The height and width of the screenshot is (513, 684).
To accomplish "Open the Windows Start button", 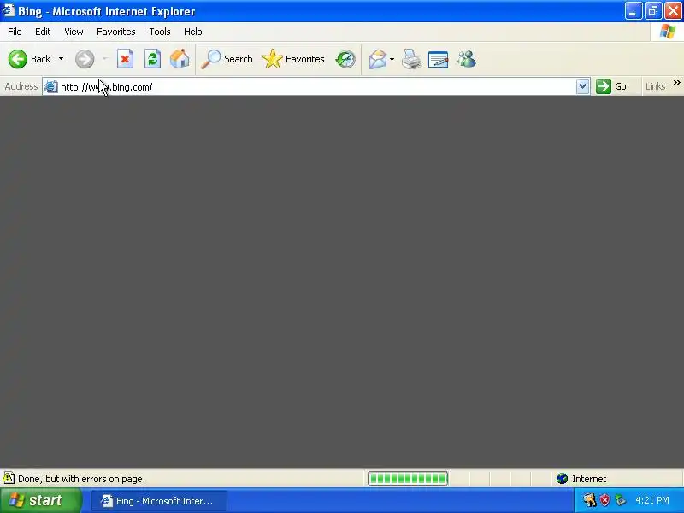I will pyautogui.click(x=40, y=500).
